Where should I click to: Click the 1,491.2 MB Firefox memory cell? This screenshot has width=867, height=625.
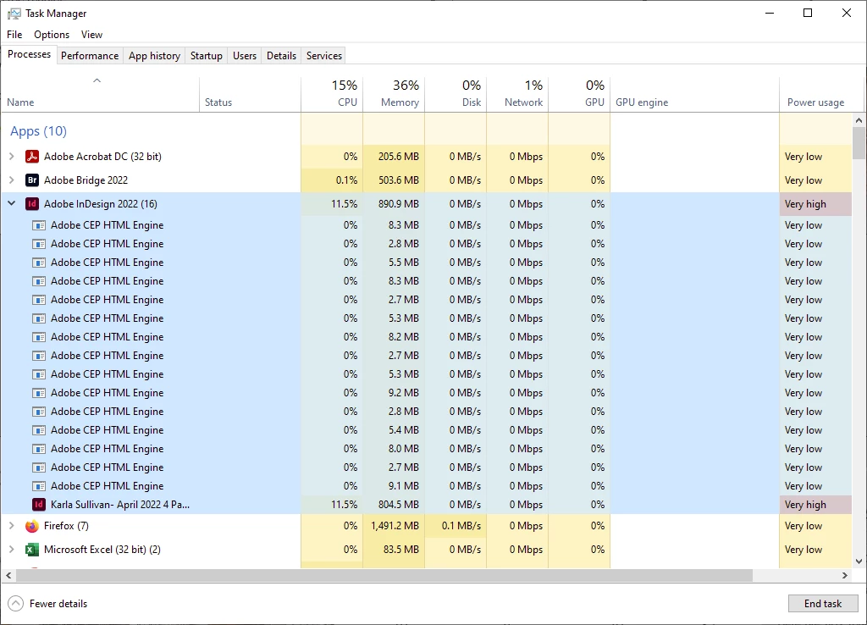click(395, 526)
